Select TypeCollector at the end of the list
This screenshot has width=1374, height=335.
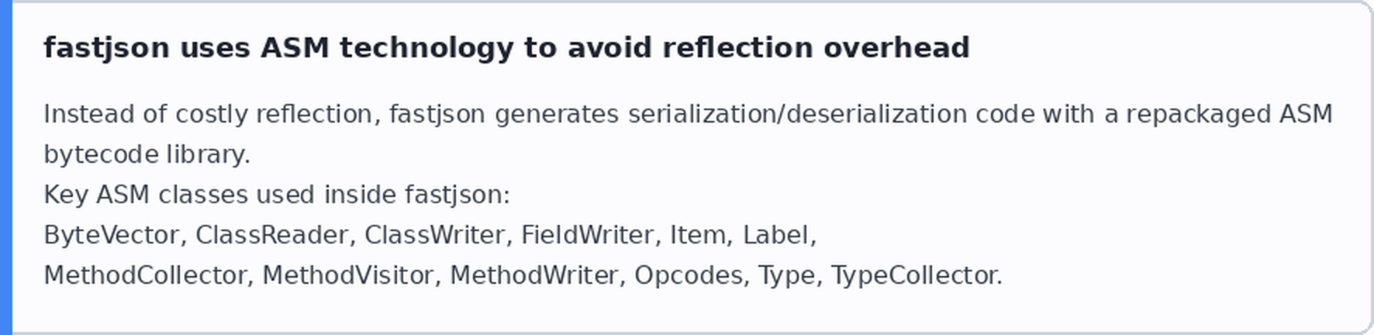pos(914,275)
